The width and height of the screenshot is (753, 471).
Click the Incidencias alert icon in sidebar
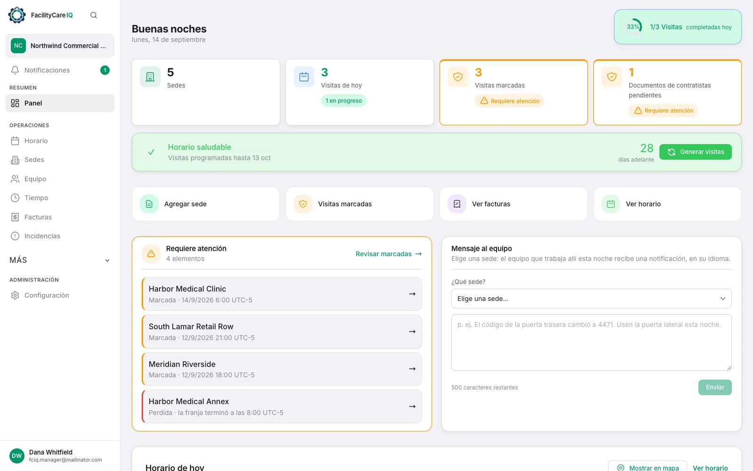coord(15,236)
